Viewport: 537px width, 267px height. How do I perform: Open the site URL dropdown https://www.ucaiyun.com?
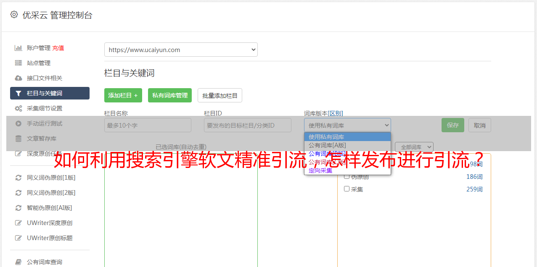point(181,50)
